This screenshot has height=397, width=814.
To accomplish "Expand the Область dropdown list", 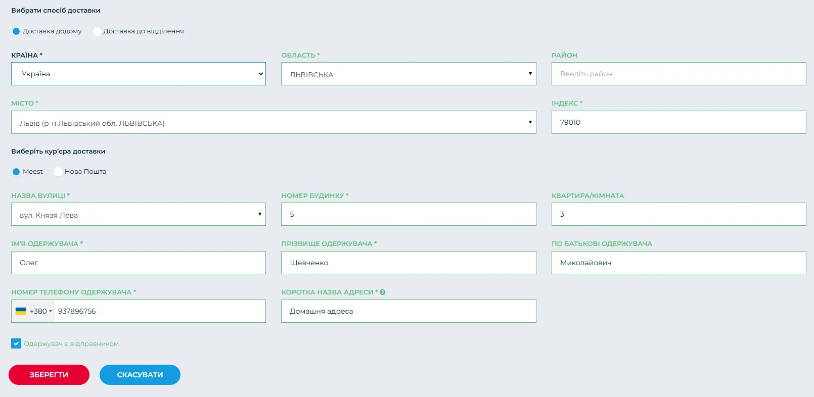I will tap(408, 74).
